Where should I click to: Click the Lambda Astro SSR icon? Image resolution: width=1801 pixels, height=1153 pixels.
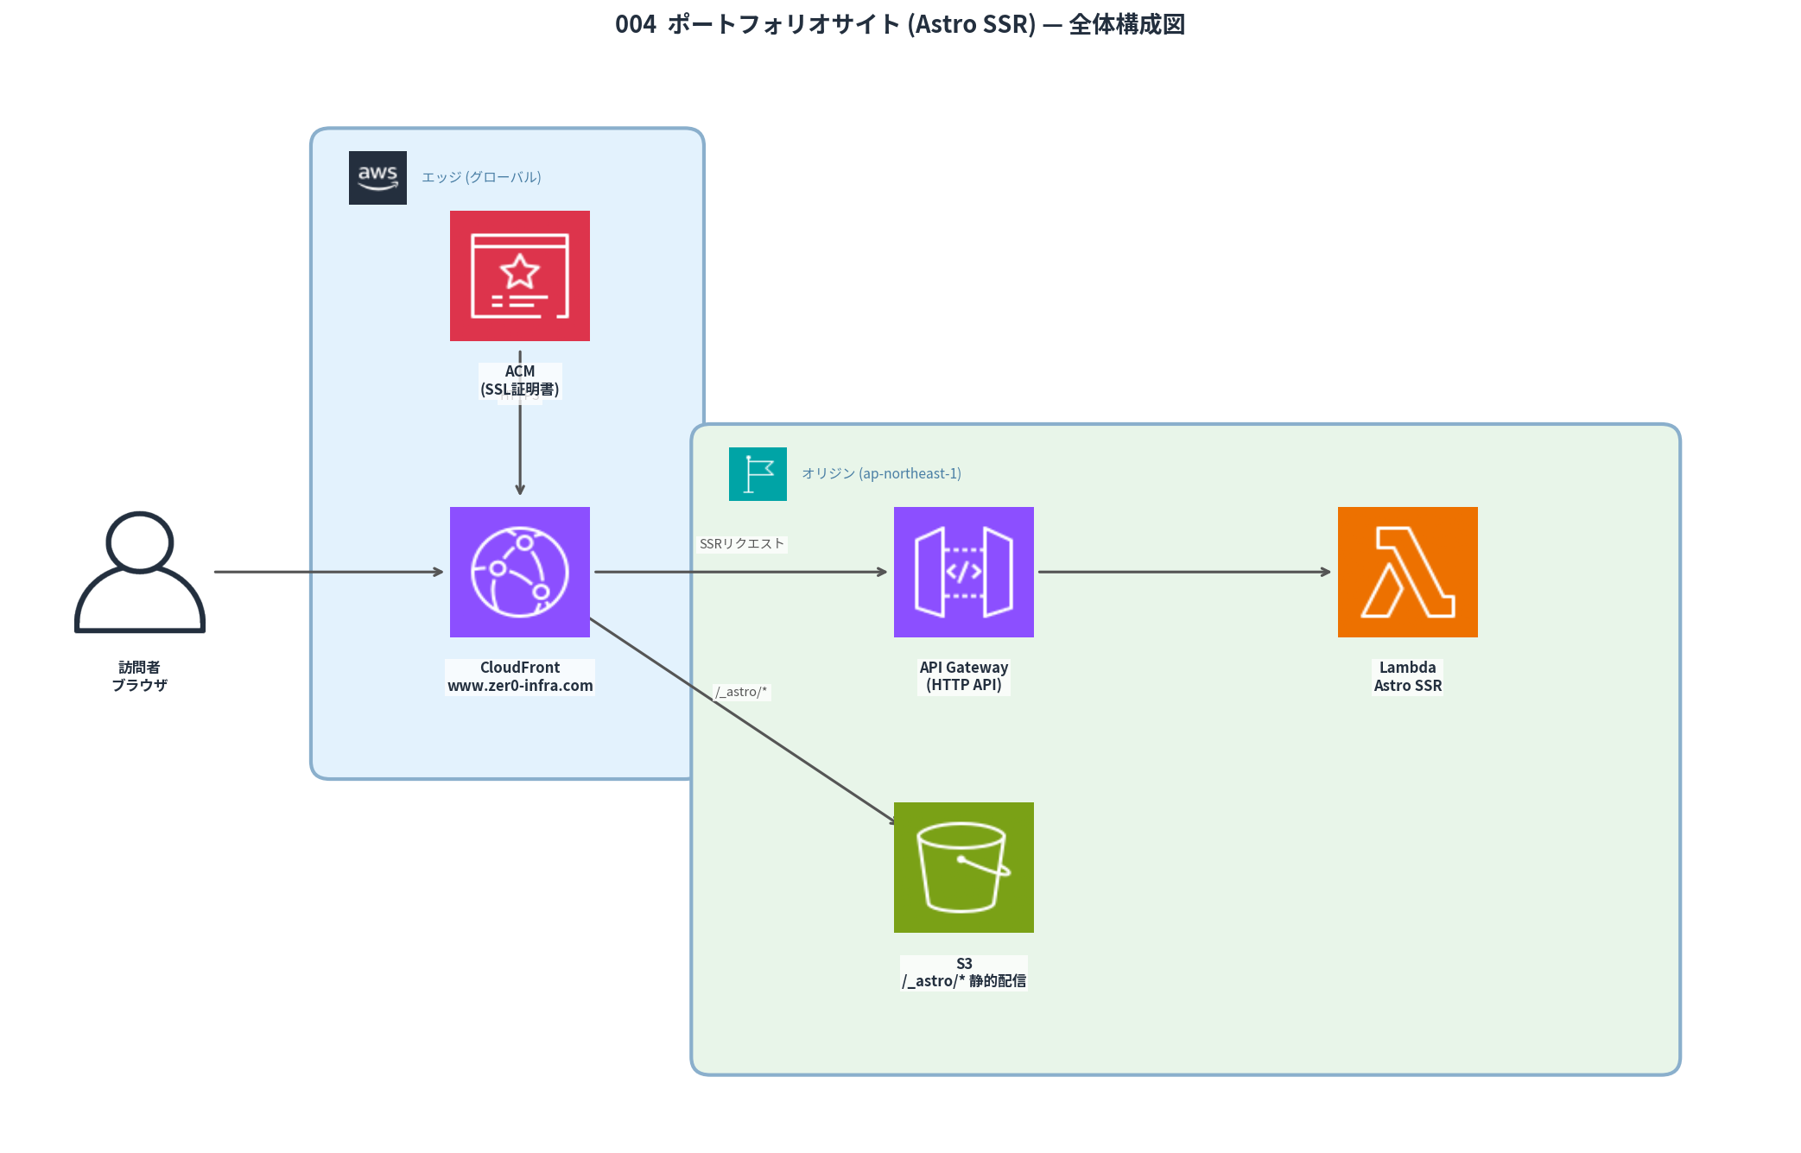[x=1407, y=572]
